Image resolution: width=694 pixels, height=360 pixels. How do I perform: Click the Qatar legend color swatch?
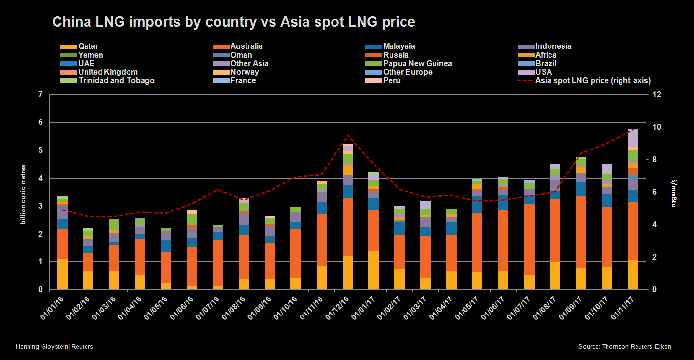(68, 47)
